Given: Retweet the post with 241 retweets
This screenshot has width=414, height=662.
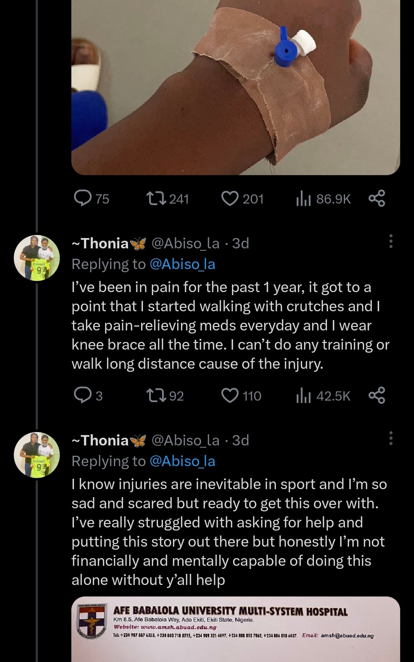Looking at the screenshot, I should (156, 199).
